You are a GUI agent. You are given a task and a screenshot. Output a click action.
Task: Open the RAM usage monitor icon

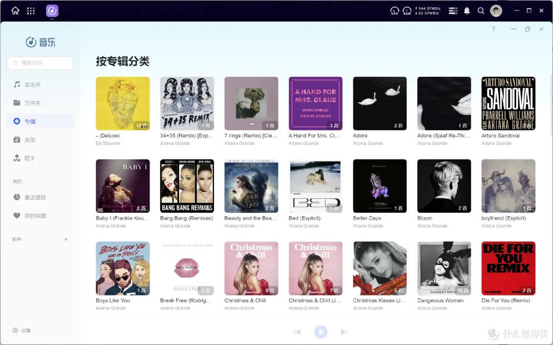(407, 11)
